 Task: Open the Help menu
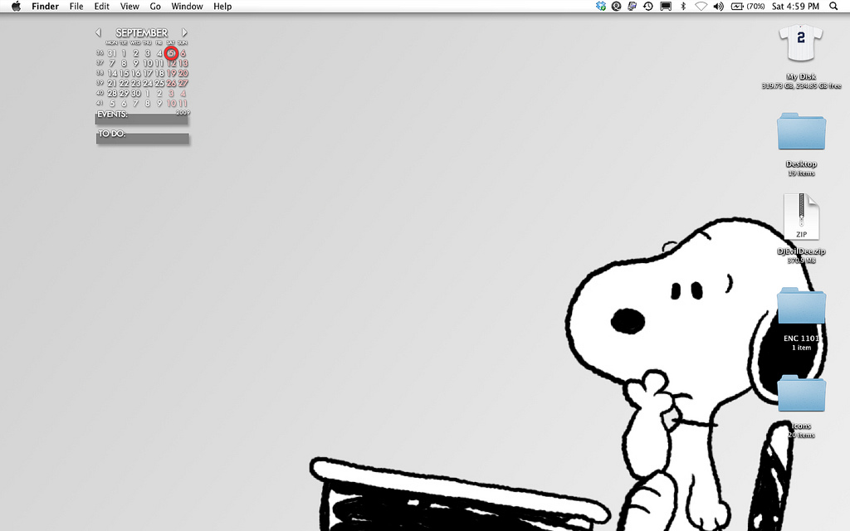[x=222, y=7]
